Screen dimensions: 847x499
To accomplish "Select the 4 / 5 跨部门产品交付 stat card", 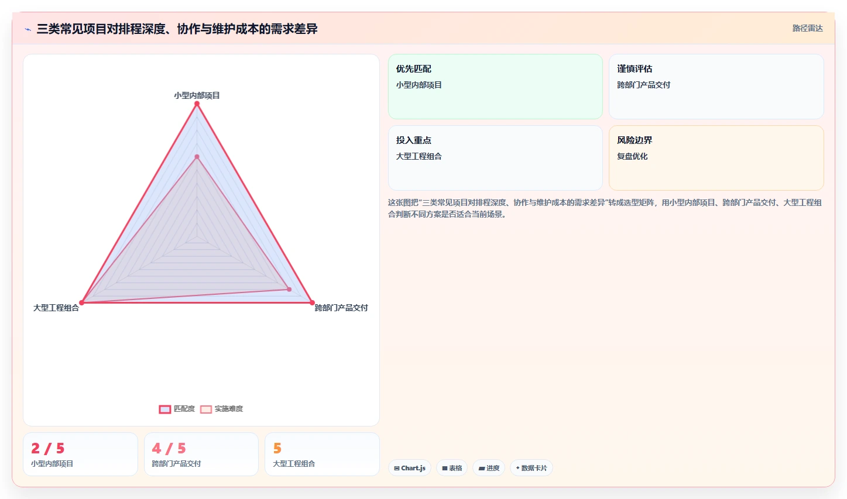I will click(x=201, y=455).
